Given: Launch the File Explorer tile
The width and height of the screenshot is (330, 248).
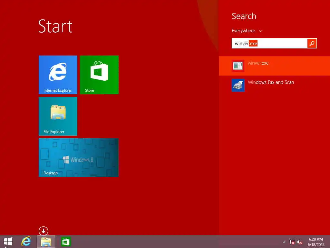Looking at the screenshot, I should [58, 116].
